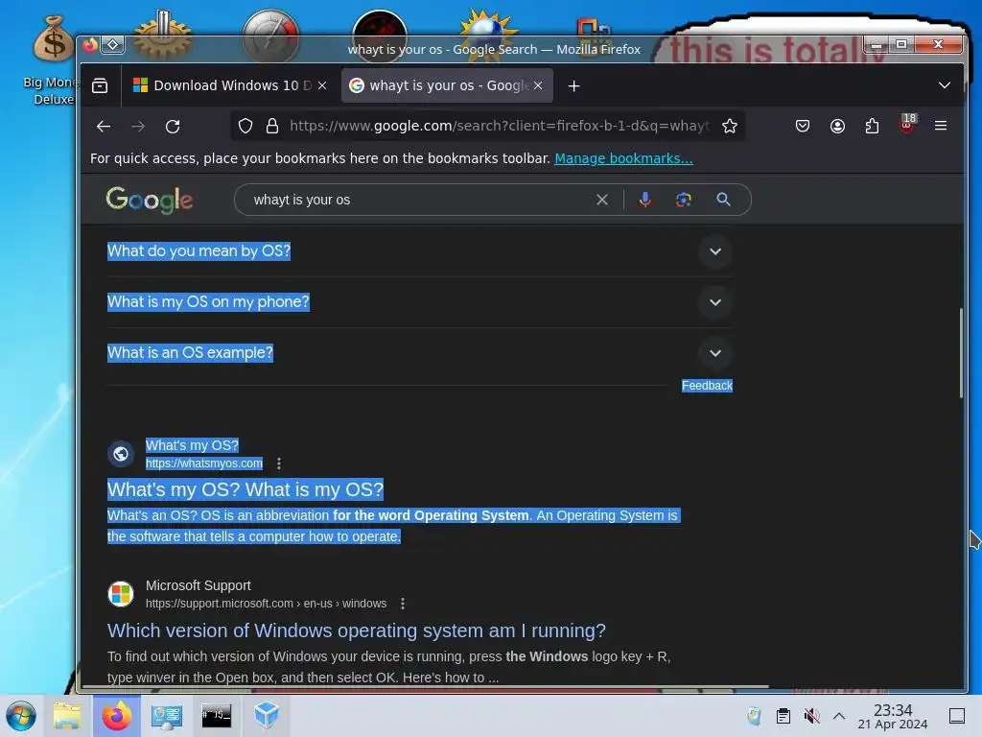Open 'What's my OS? What is my OS?' result
This screenshot has width=982, height=737.
[245, 489]
